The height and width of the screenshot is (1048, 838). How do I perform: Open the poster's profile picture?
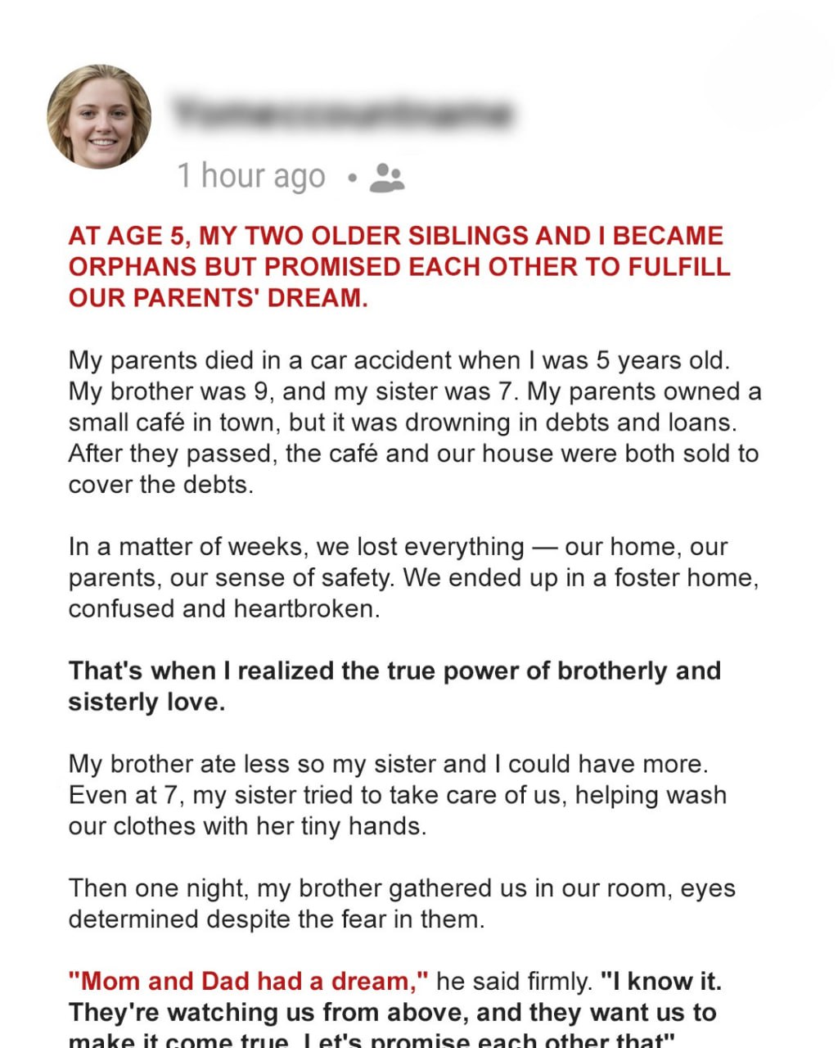point(99,116)
